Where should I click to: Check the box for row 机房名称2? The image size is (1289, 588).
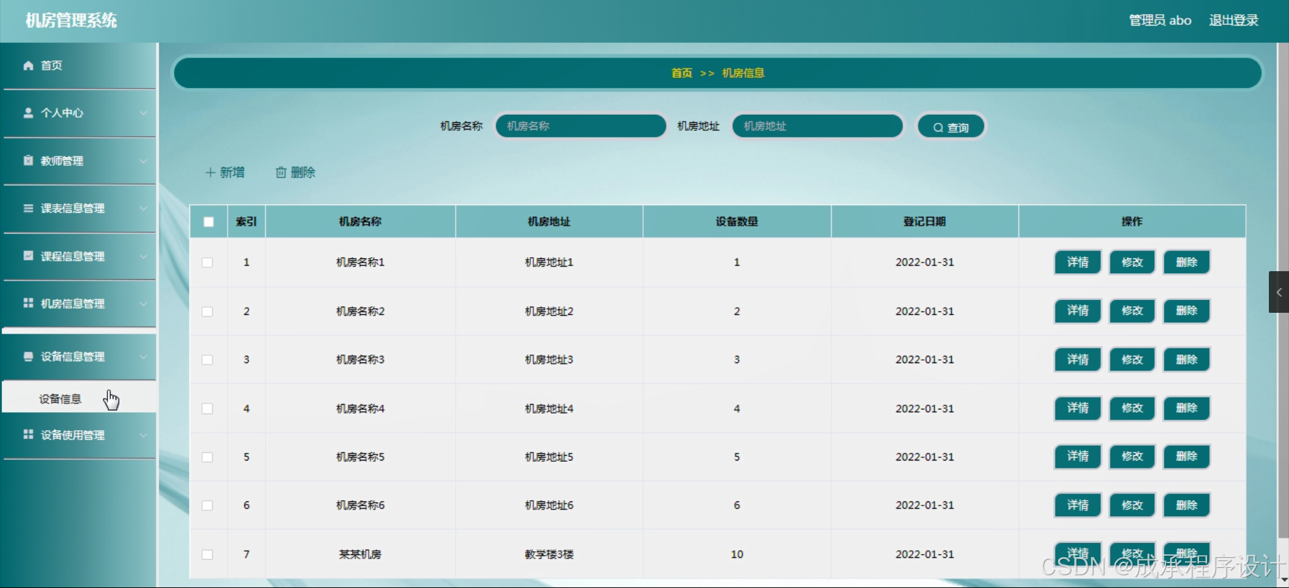point(207,311)
